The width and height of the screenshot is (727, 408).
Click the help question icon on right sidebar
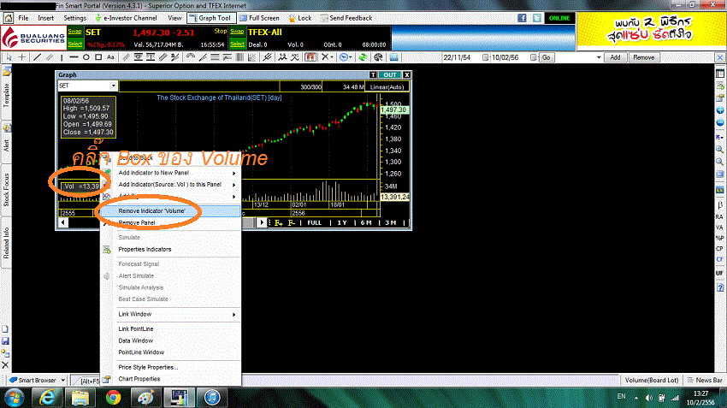(x=719, y=287)
